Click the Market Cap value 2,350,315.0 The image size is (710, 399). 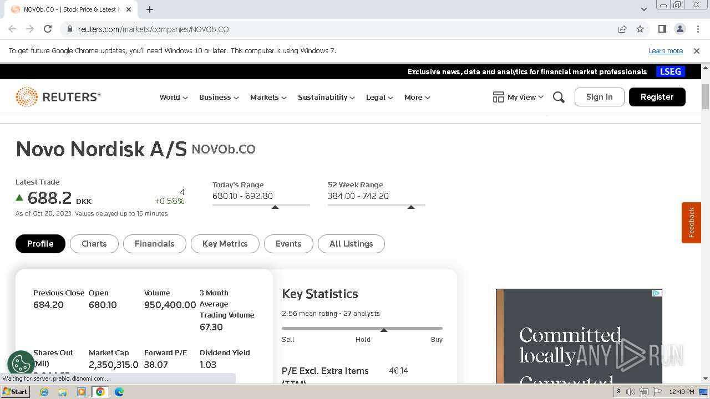click(114, 365)
